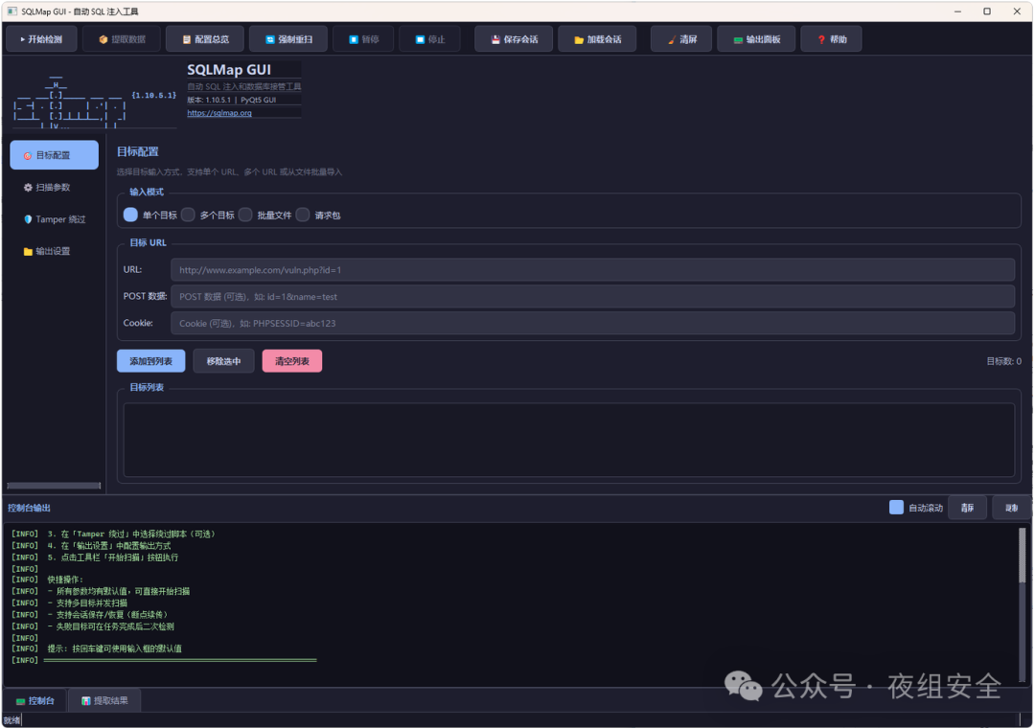Click the 移除选中 button
Screen dimensions: 1035x728
point(223,361)
